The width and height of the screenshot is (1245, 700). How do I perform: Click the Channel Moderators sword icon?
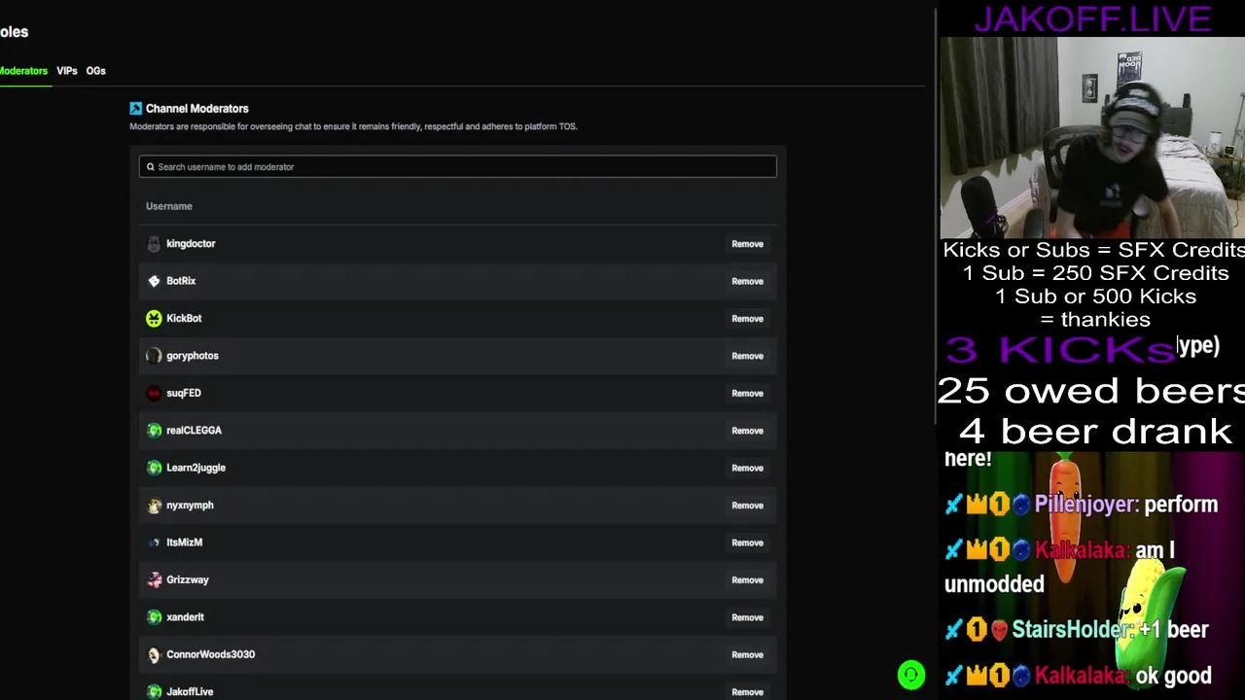click(x=136, y=108)
